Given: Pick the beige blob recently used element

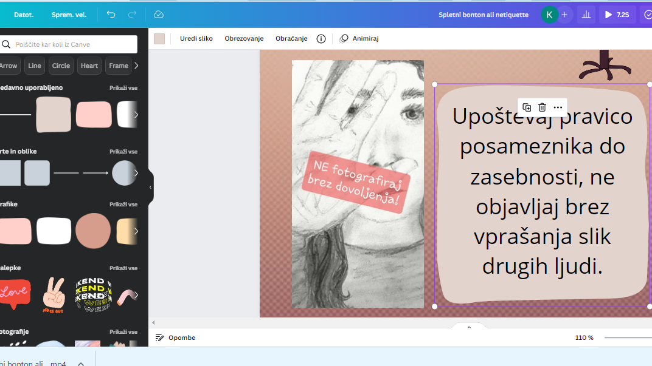Looking at the screenshot, I should [x=54, y=115].
